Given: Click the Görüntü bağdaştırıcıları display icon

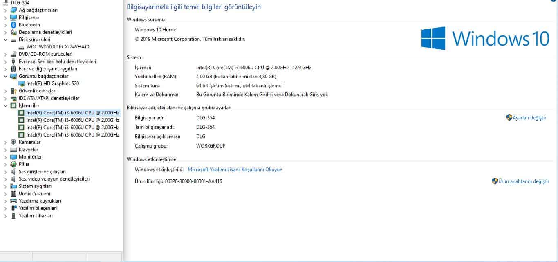Looking at the screenshot, I should coord(13,76).
